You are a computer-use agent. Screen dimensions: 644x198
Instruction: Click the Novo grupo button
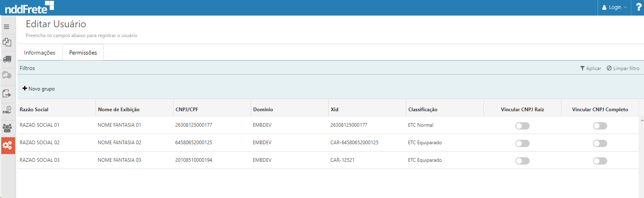tap(39, 88)
